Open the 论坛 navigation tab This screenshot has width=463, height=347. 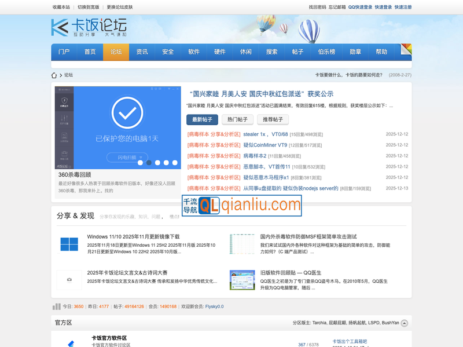click(x=116, y=52)
